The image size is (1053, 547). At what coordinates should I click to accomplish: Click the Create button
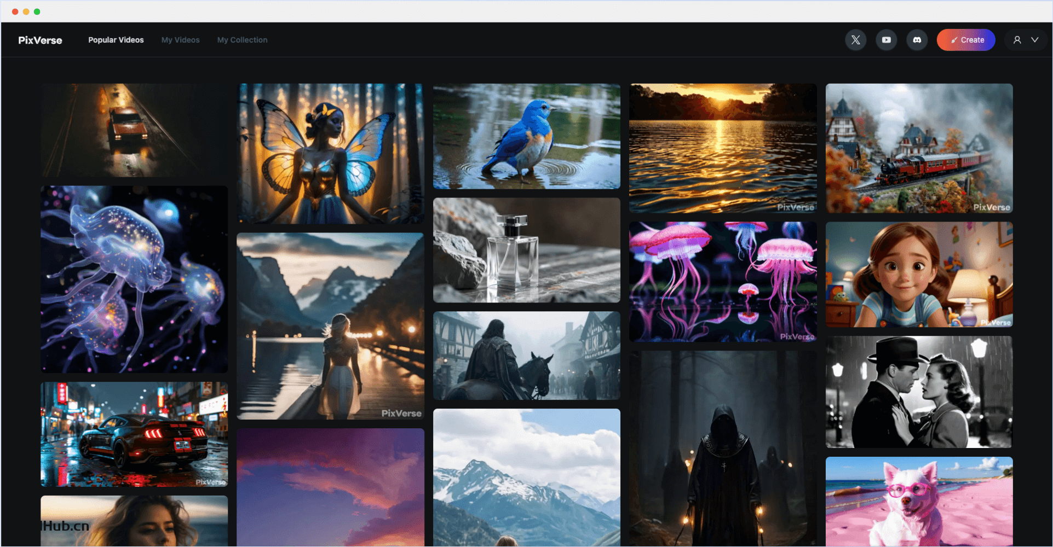tap(966, 40)
